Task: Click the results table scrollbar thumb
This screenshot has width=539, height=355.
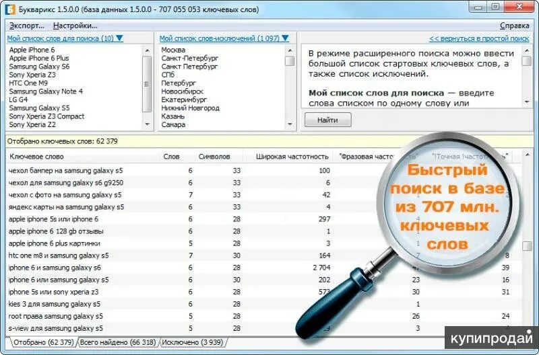Action: coord(527,246)
